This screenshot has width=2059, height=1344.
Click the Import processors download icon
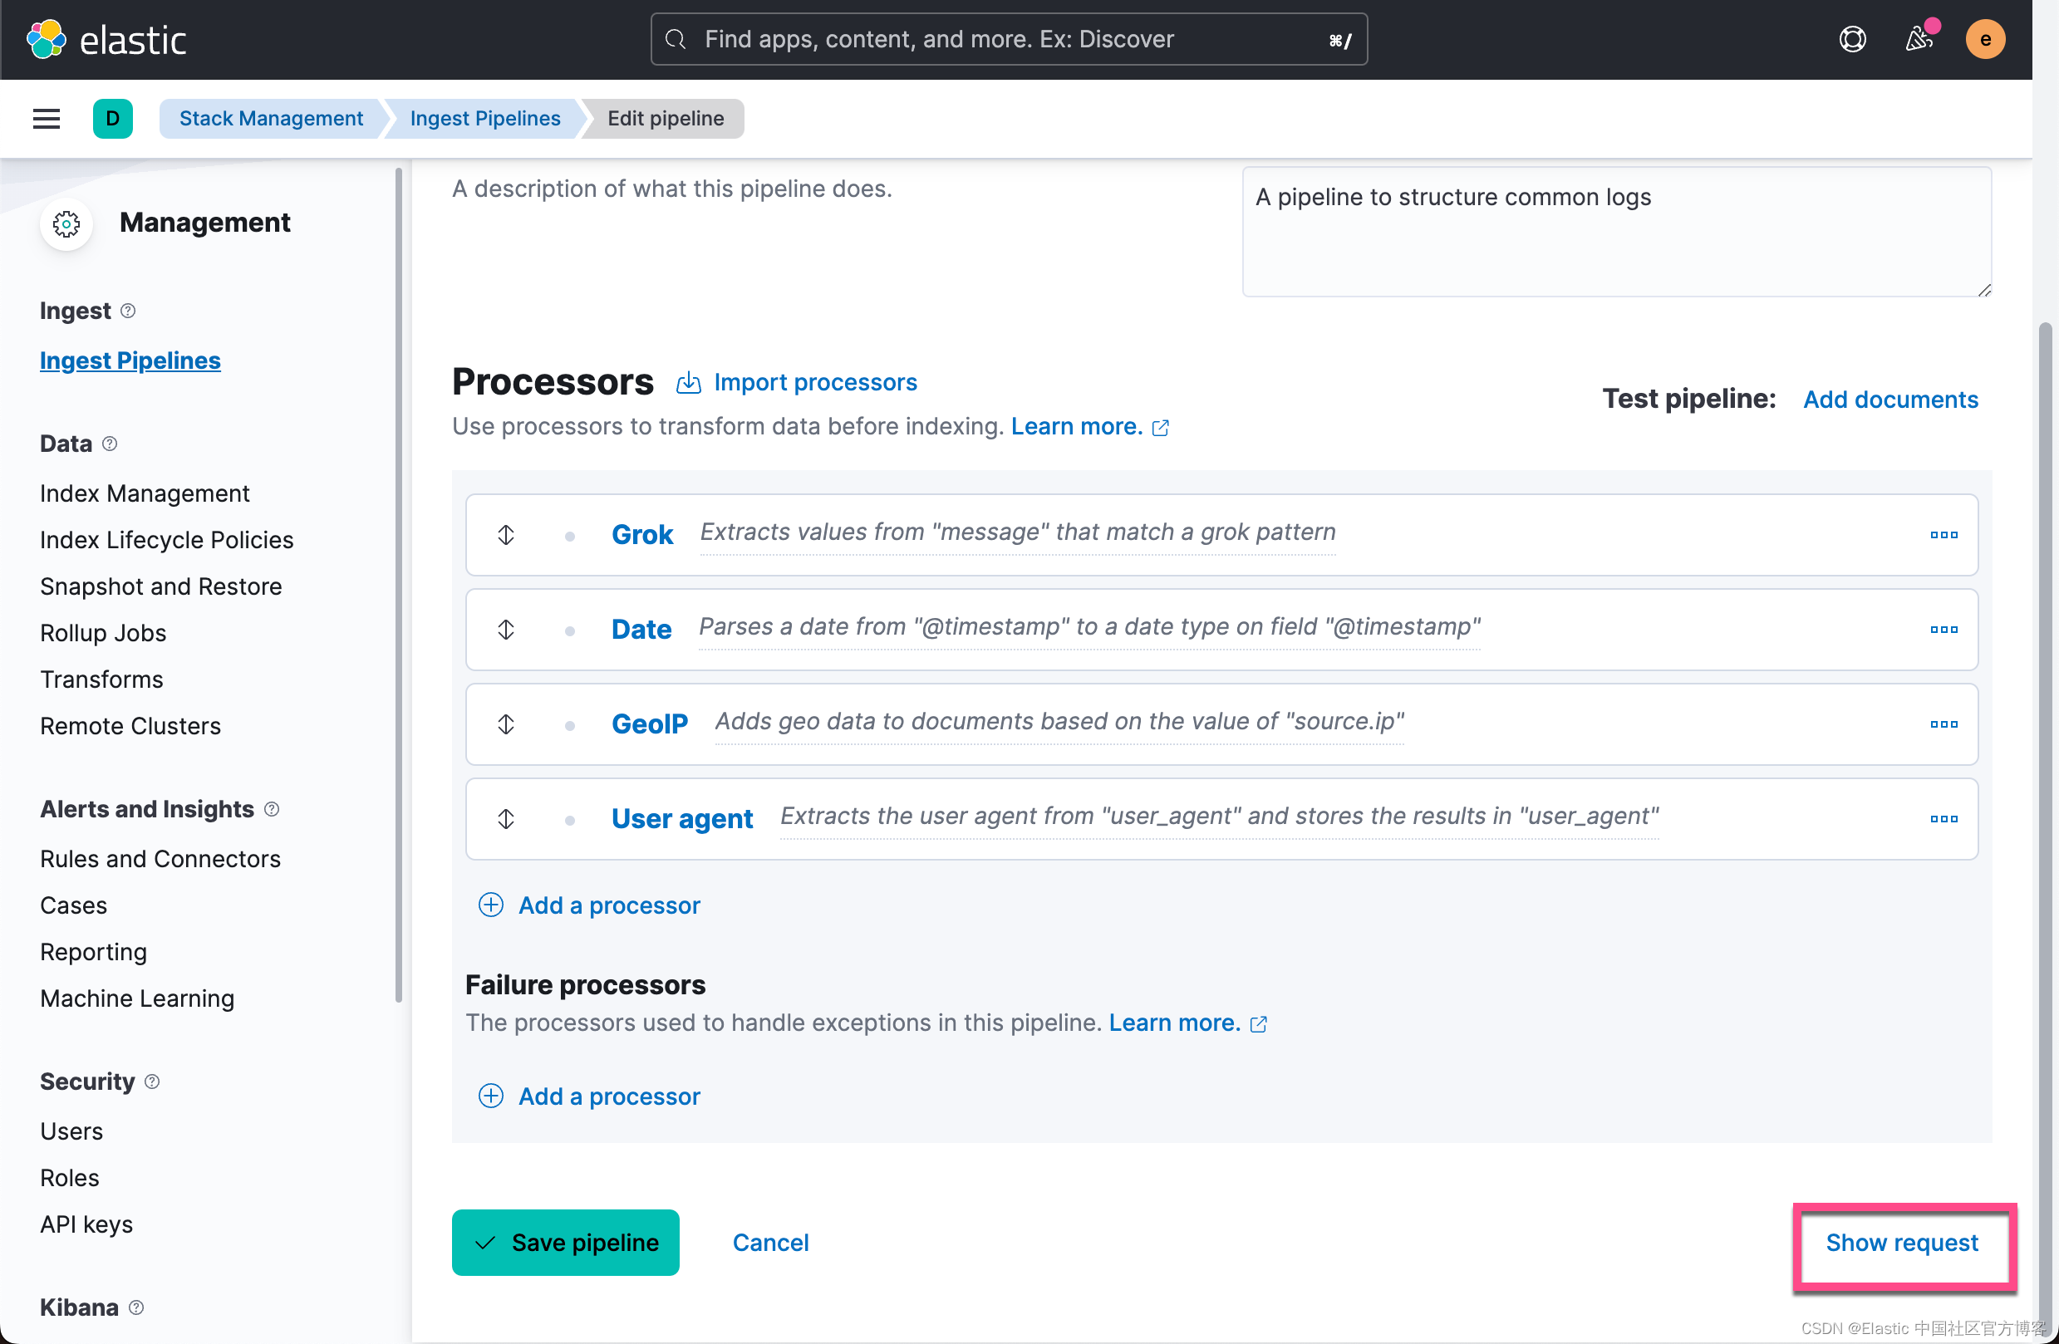pos(688,382)
